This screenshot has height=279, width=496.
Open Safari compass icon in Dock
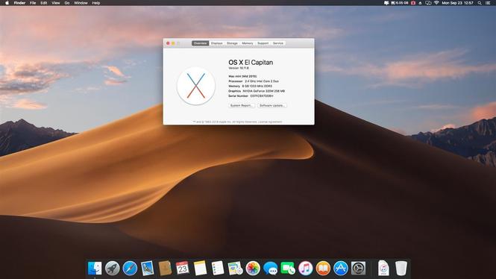[130, 269]
